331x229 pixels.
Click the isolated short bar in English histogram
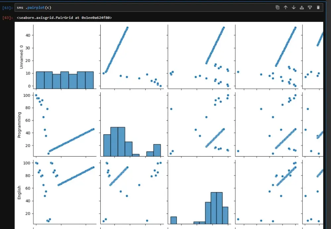point(173,220)
